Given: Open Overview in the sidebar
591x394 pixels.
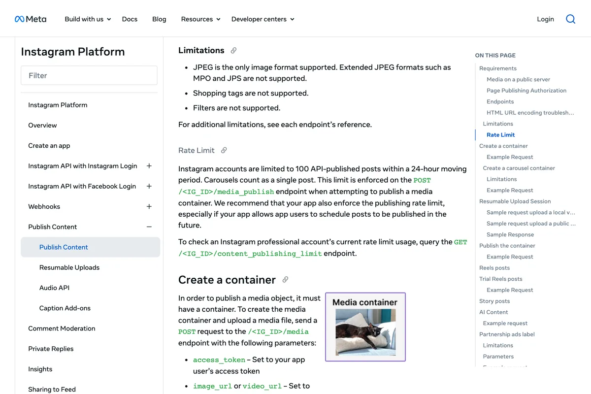Looking at the screenshot, I should [42, 125].
